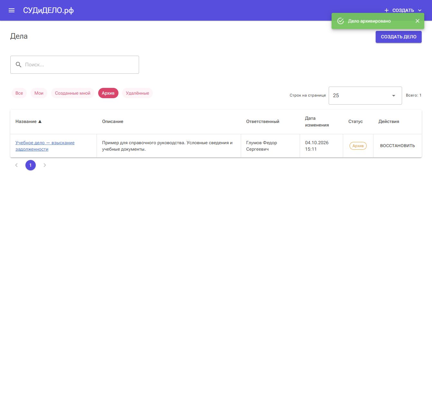Click the sort arrow next to Название
432x403 pixels.
(40, 122)
